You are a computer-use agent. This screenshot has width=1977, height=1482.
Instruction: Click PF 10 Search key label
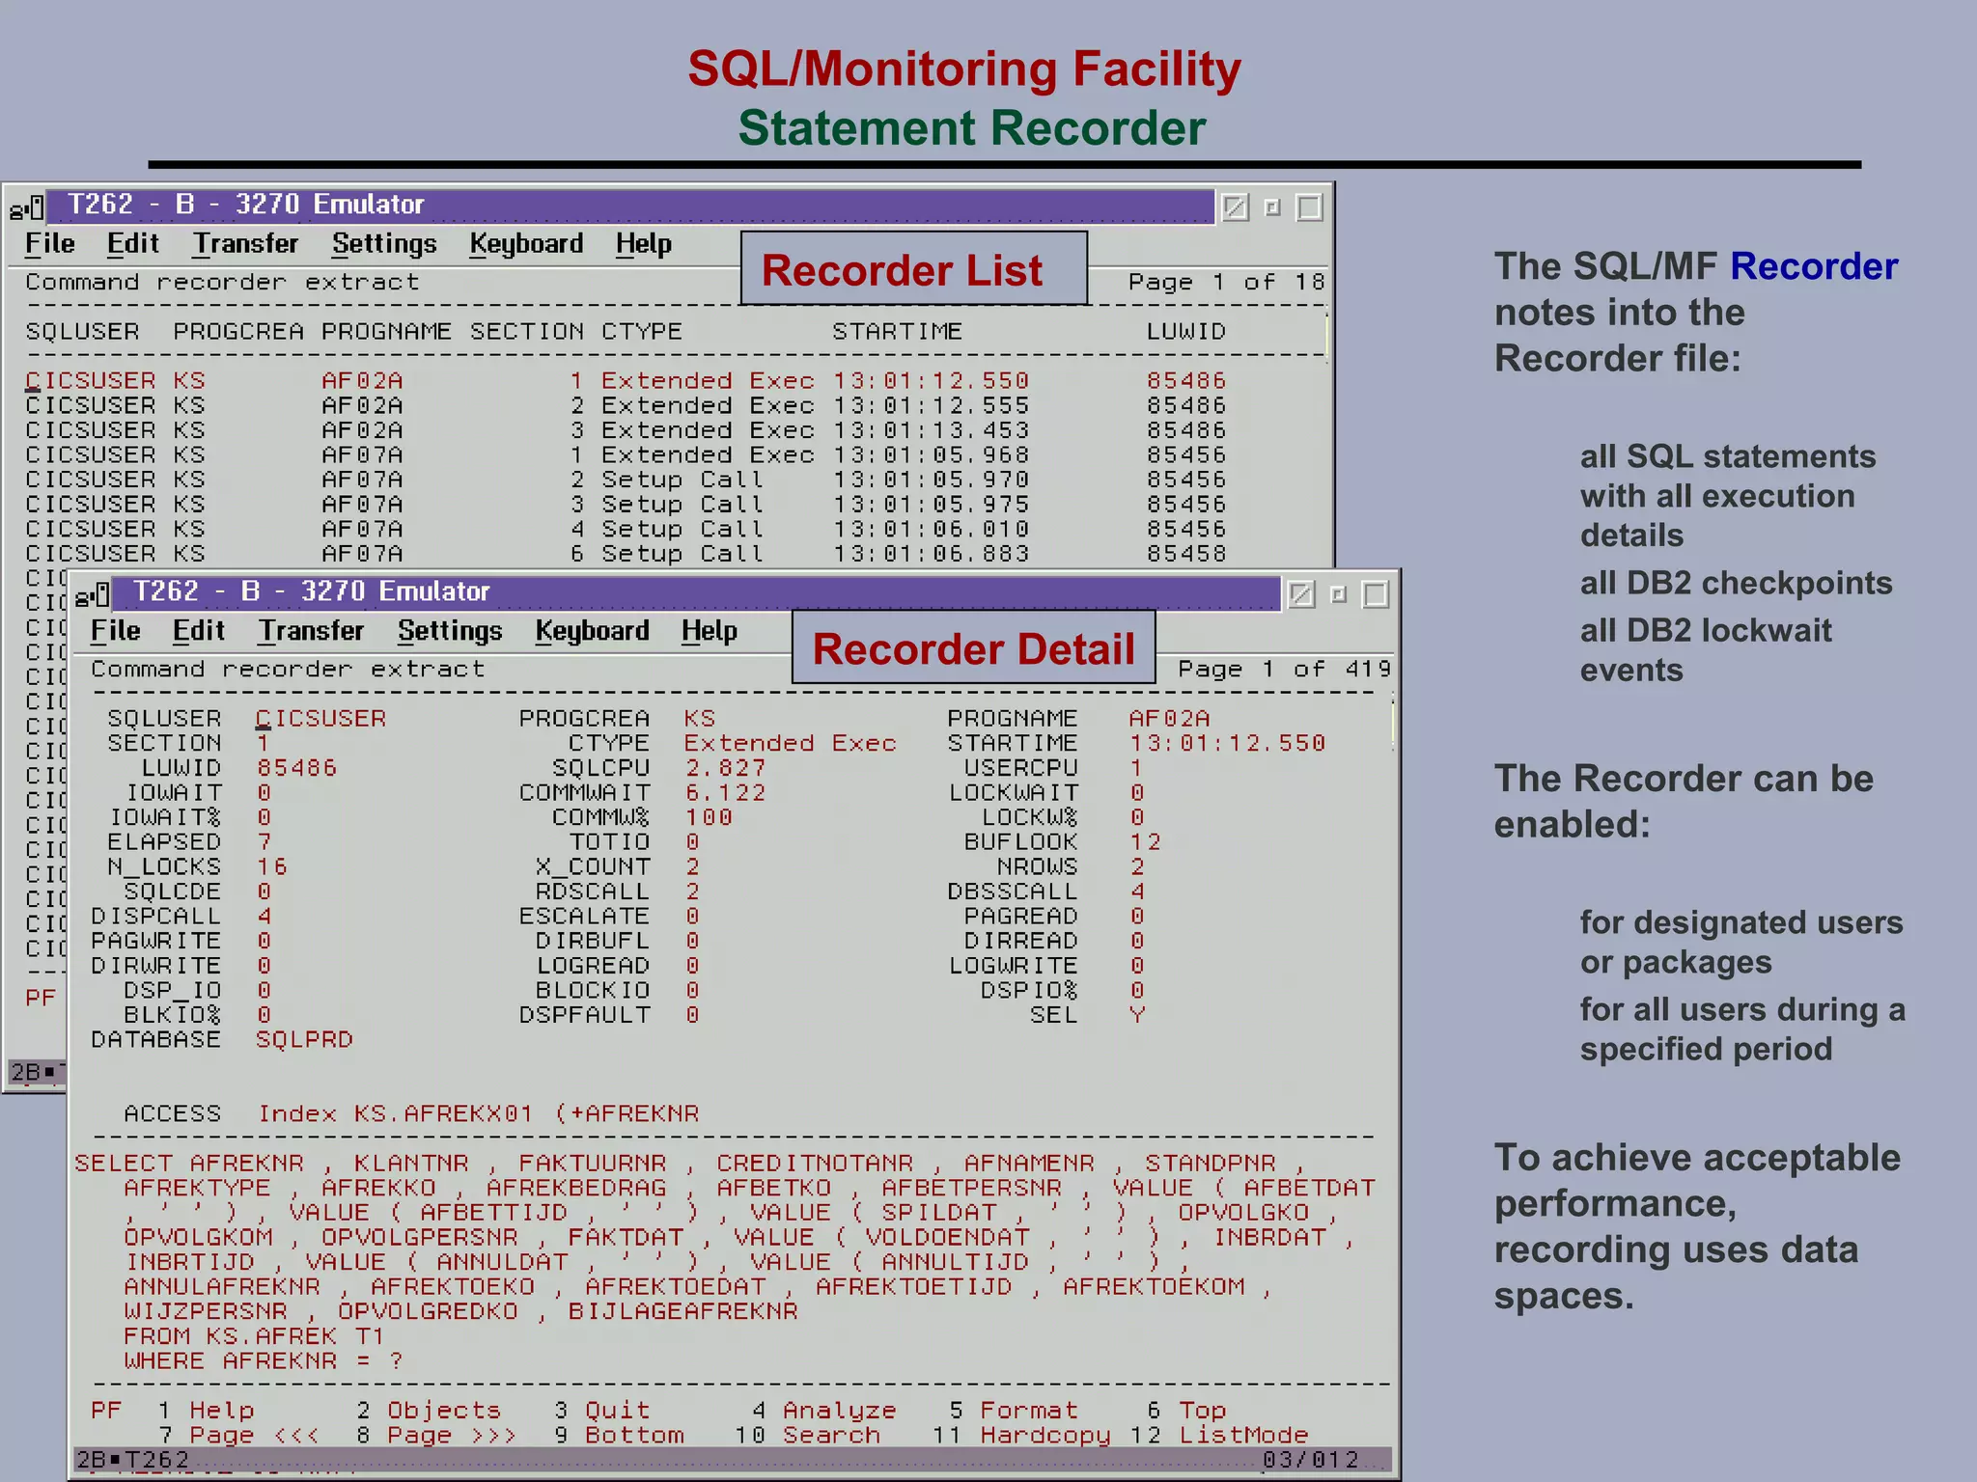[x=808, y=1436]
